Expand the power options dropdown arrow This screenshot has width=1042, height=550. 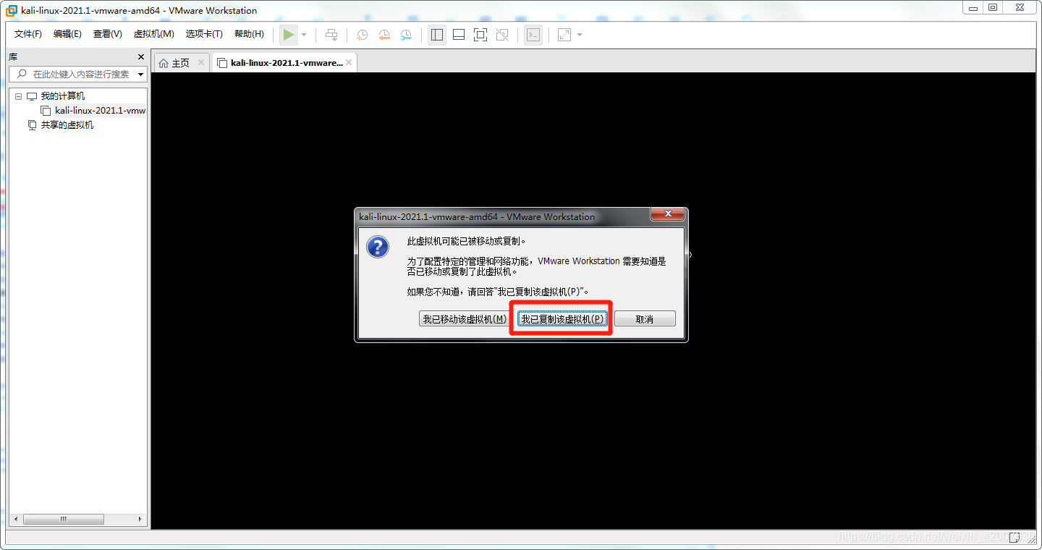(304, 35)
